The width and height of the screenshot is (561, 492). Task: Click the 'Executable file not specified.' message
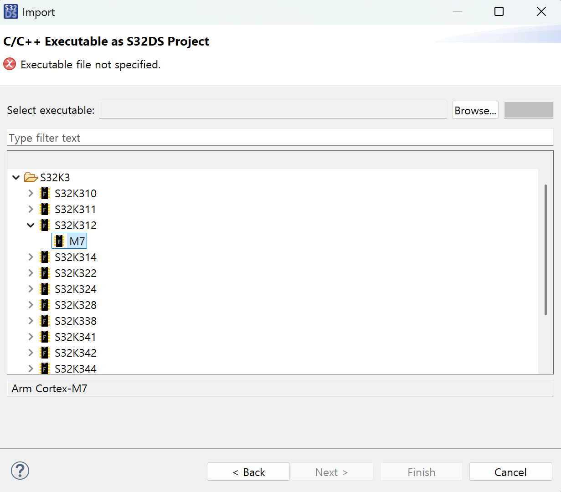tap(91, 65)
